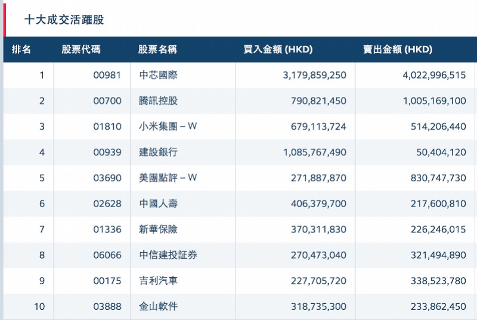Select stock name 吉利汽車
This screenshot has height=320, width=477.
tap(158, 281)
